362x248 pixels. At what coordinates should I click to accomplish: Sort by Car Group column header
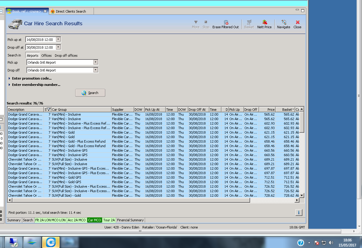coord(81,110)
